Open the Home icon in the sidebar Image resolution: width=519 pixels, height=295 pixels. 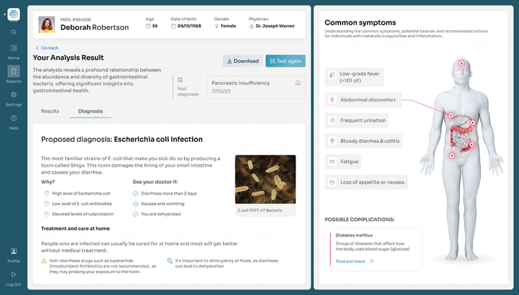point(14,49)
